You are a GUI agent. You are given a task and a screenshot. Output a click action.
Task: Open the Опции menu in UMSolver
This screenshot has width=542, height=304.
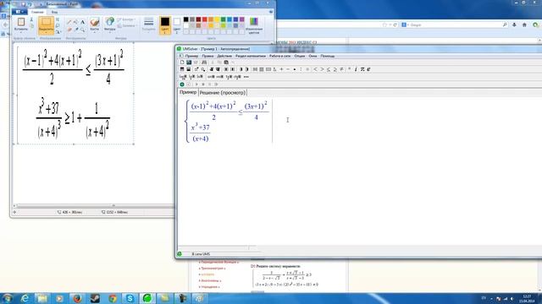[300, 56]
